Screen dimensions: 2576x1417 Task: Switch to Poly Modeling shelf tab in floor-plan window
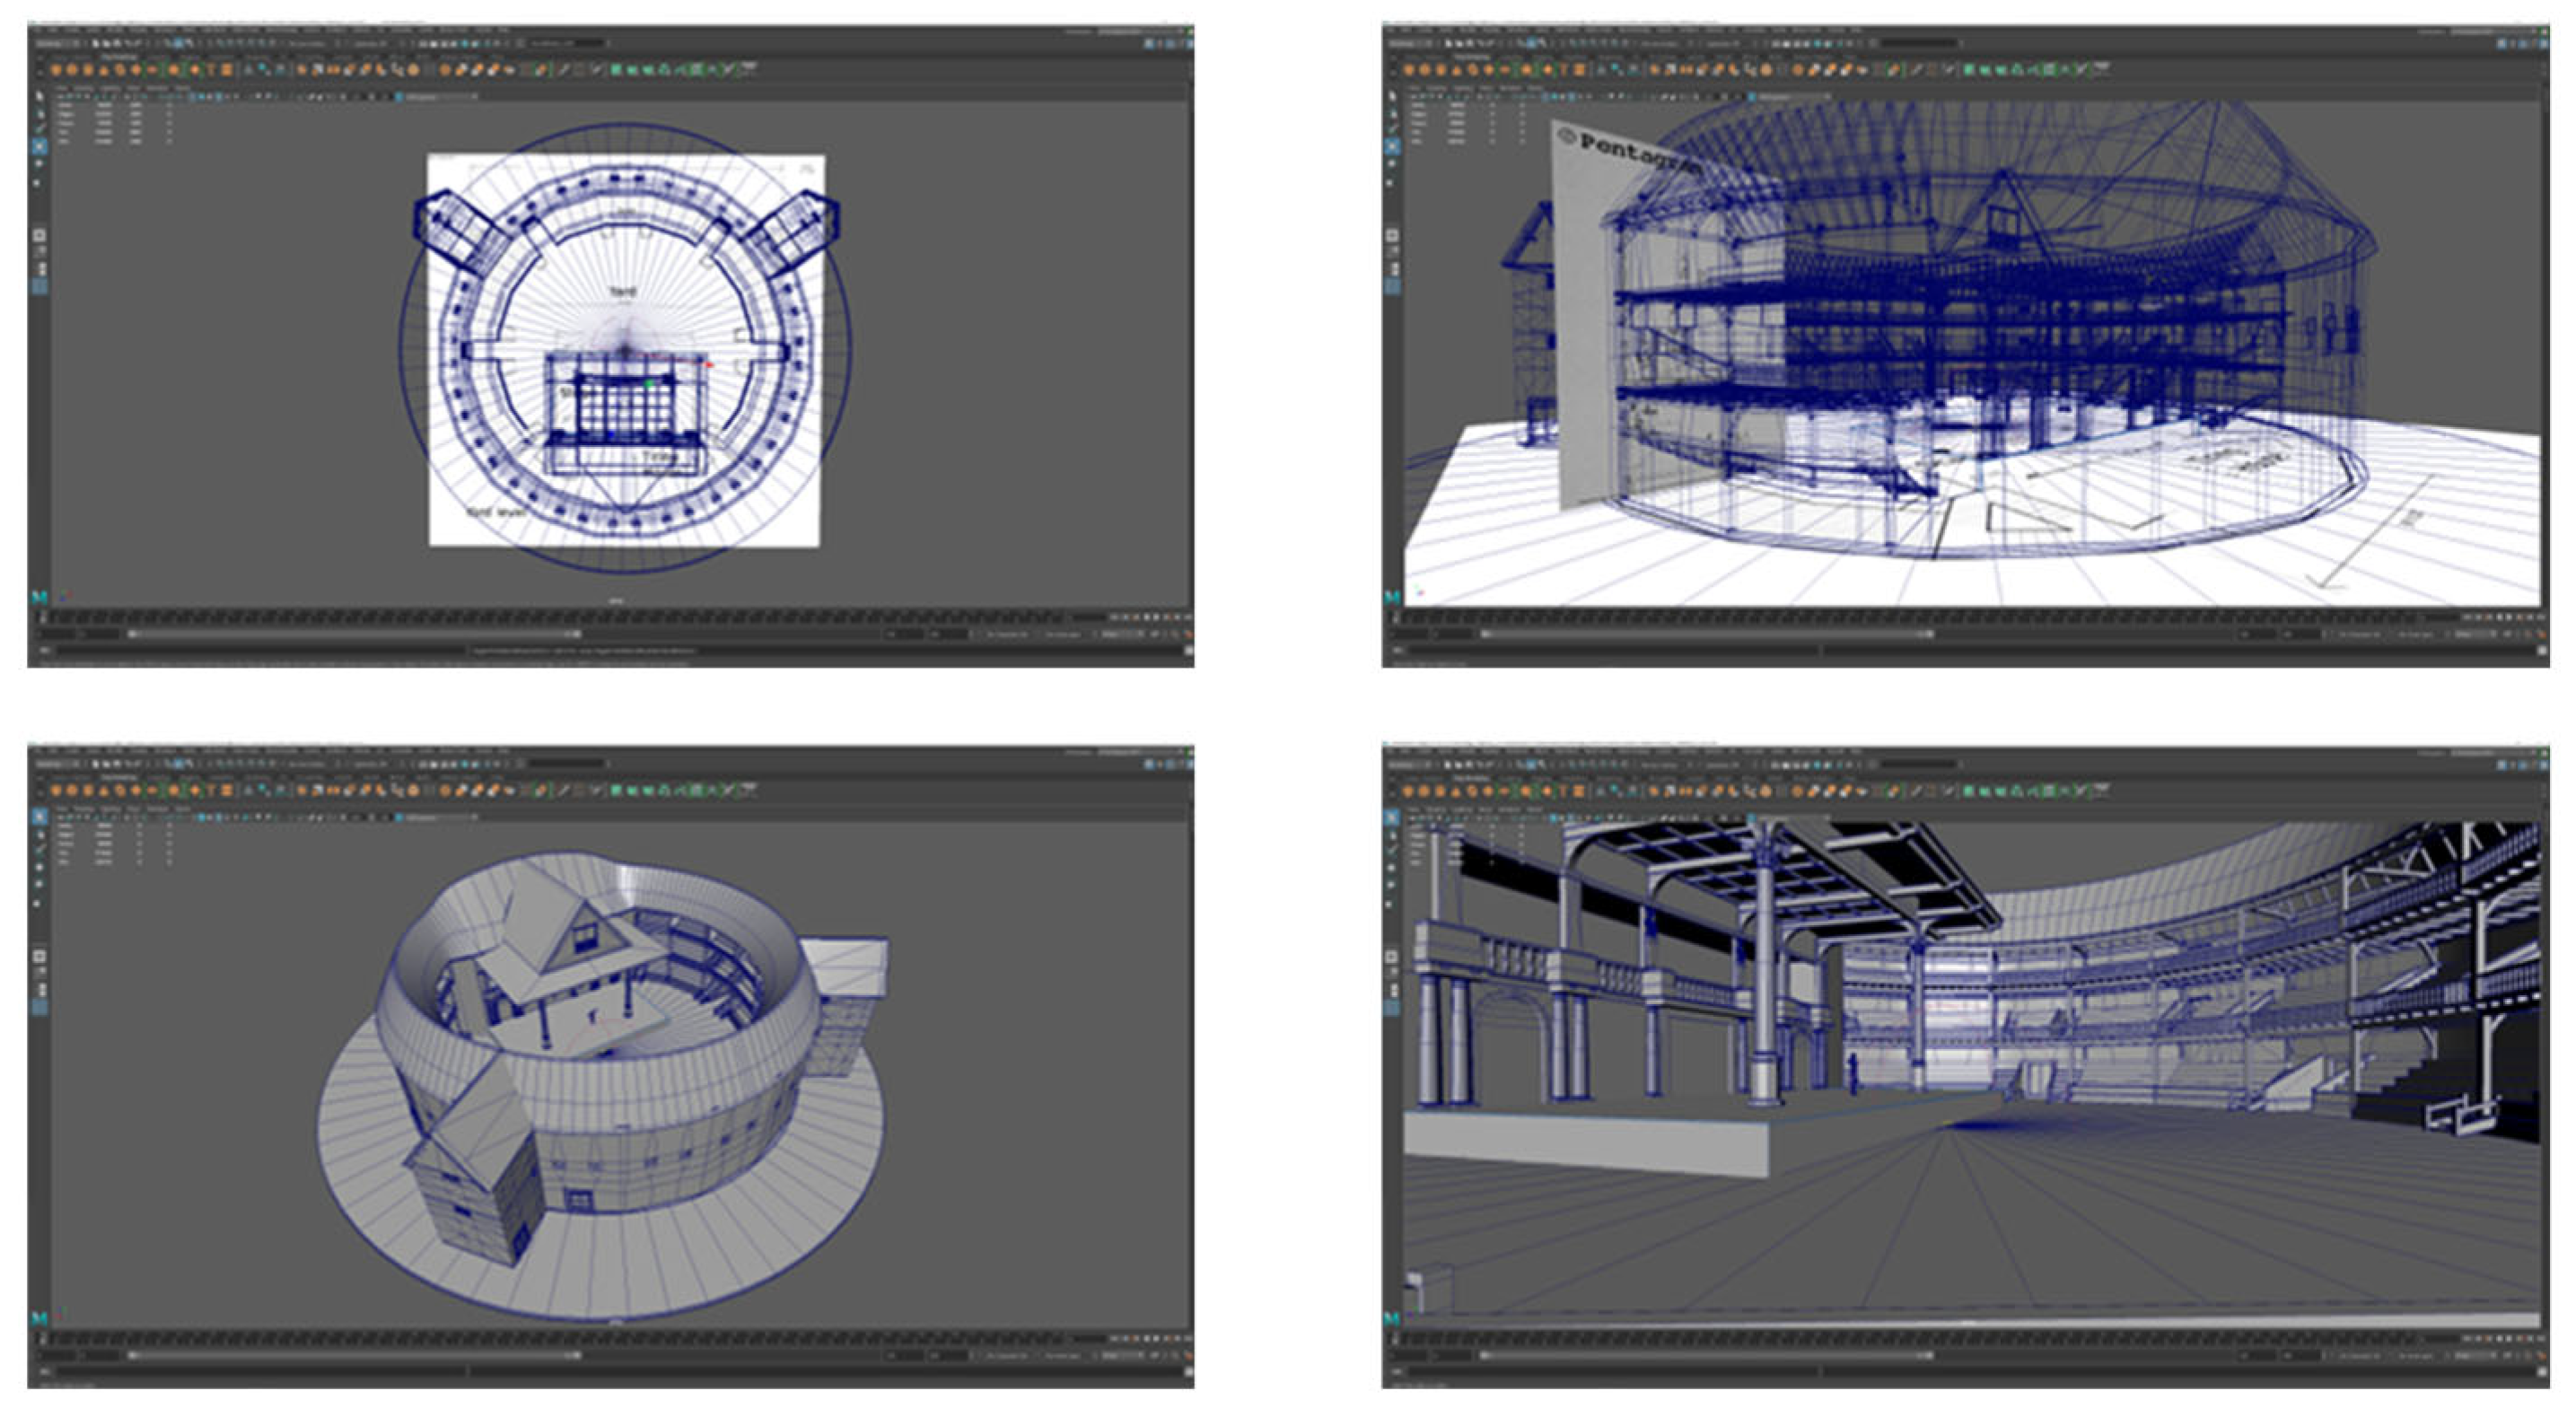click(118, 57)
